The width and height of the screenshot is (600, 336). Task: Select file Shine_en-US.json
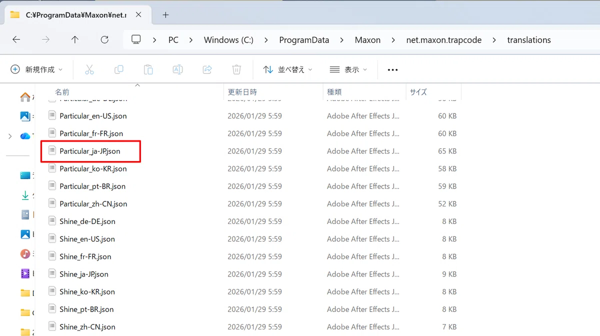click(87, 239)
